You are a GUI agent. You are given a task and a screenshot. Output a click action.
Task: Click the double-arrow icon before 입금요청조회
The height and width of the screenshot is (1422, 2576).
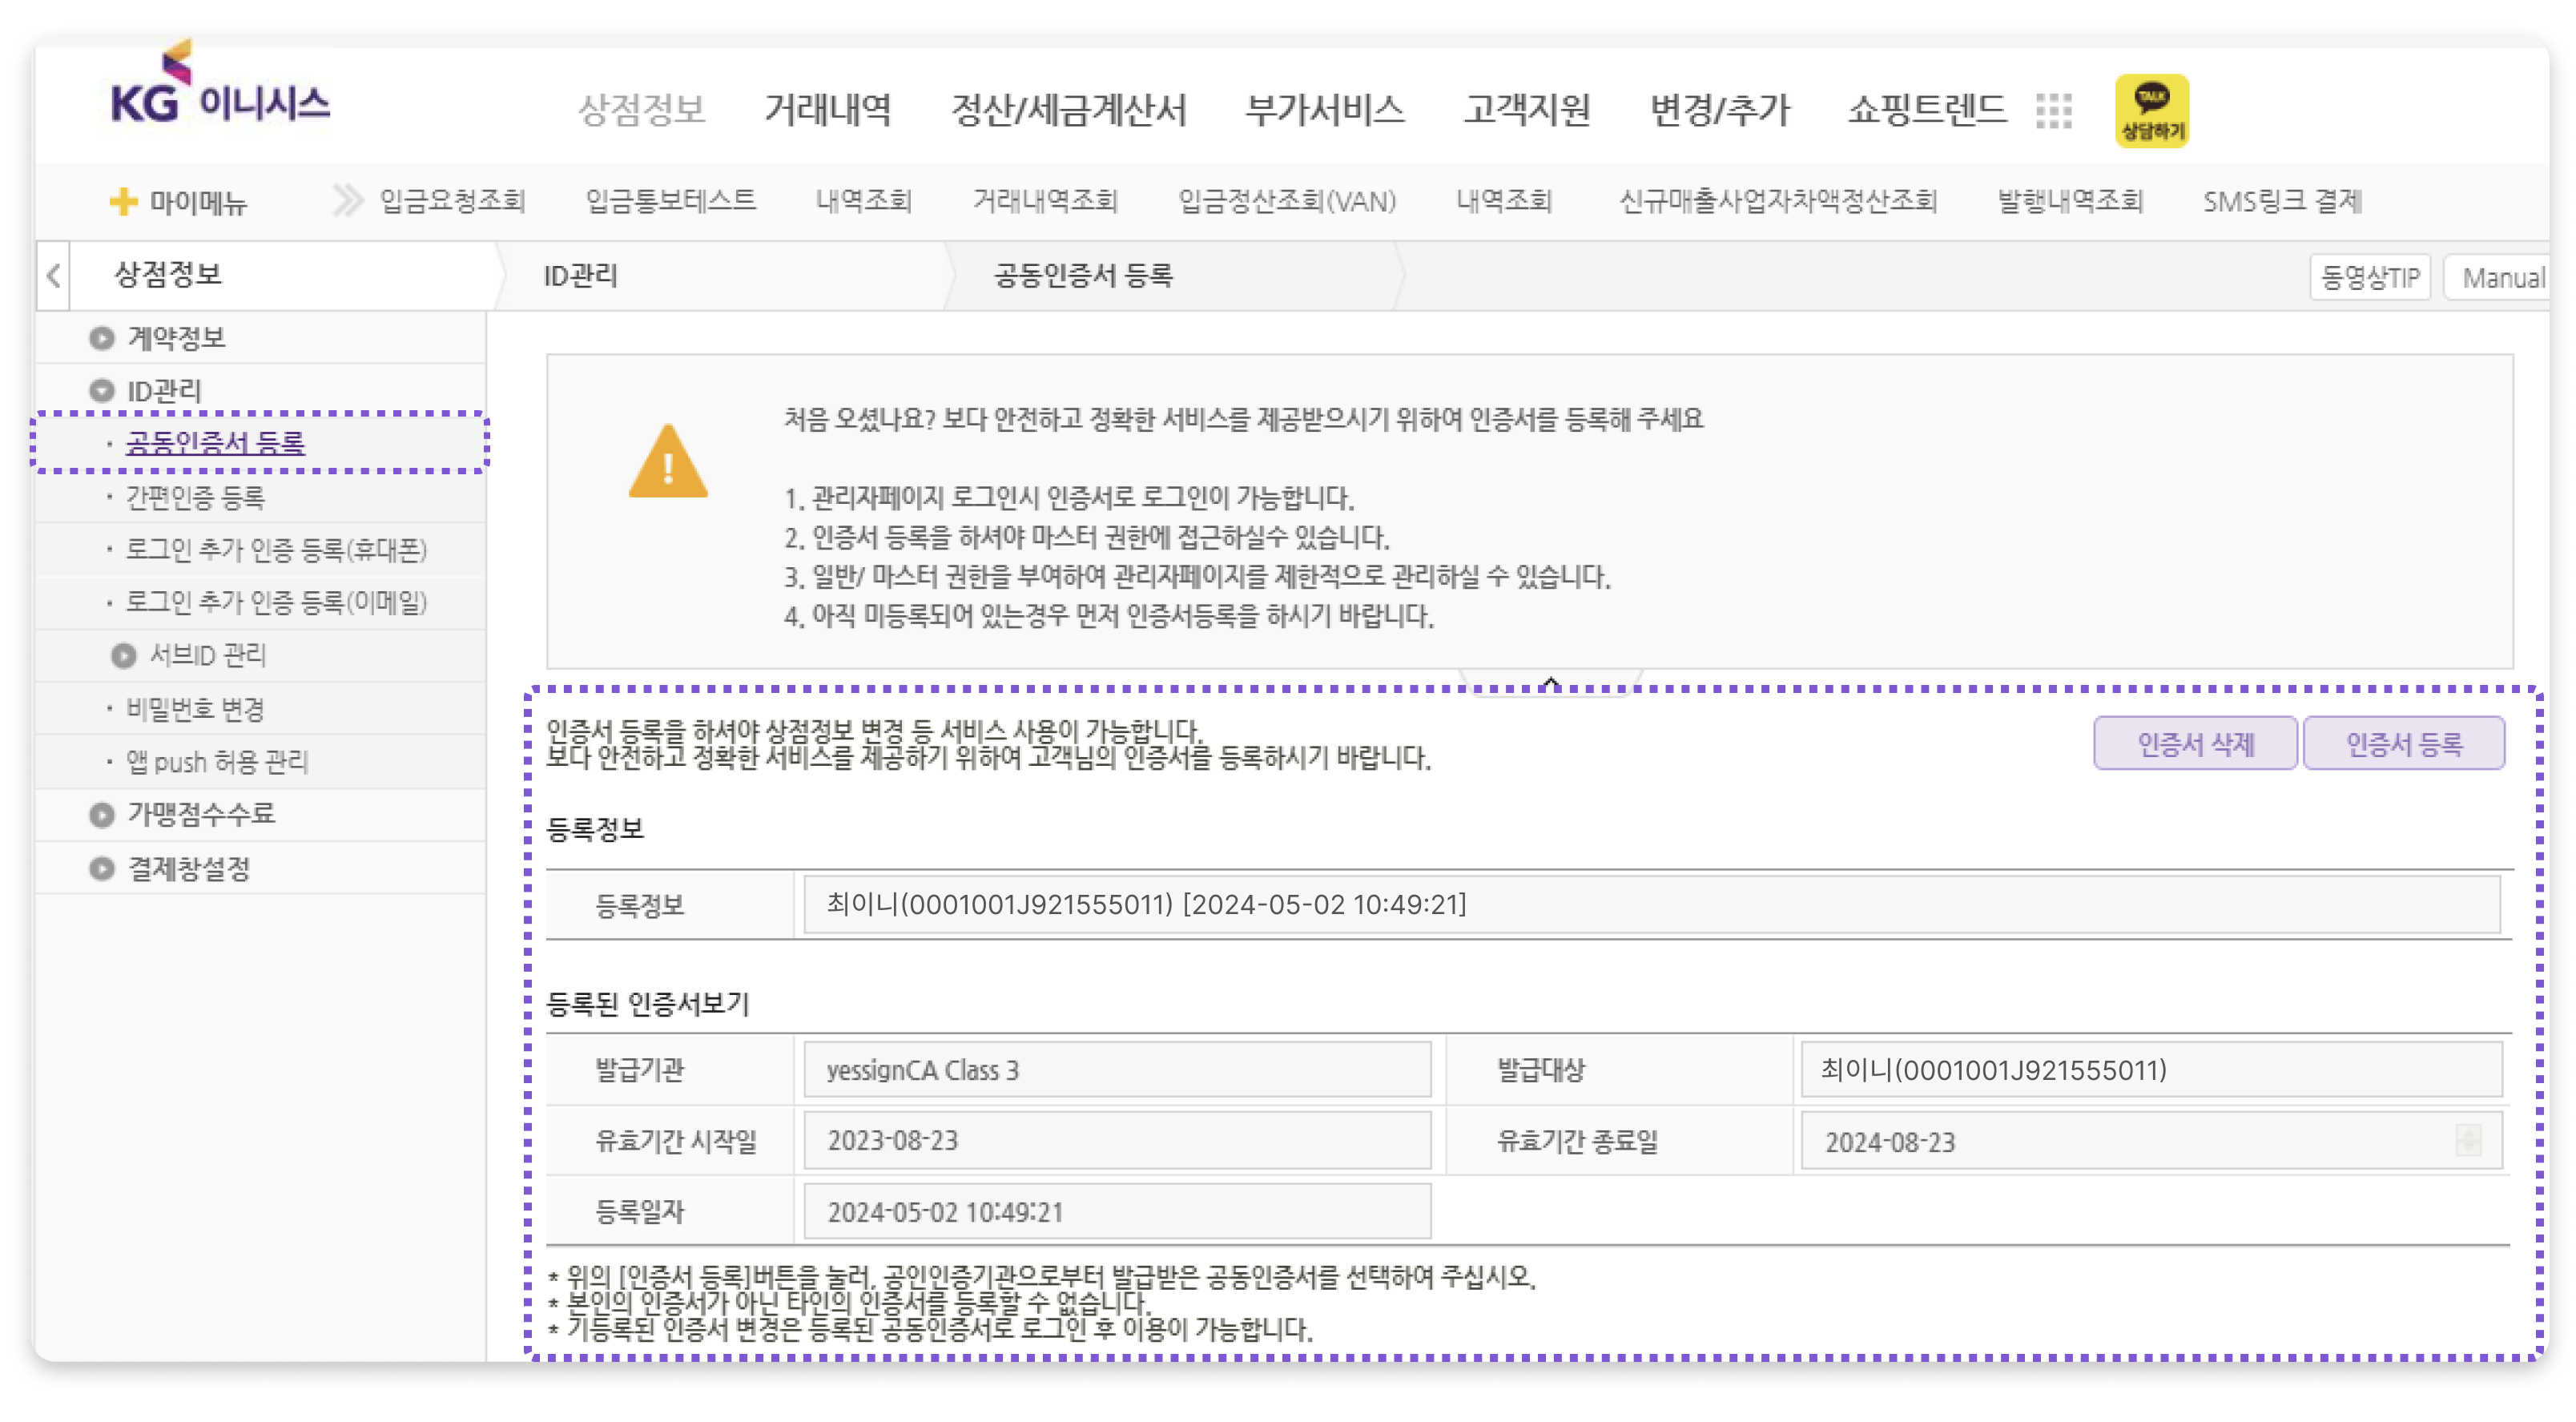click(x=347, y=200)
